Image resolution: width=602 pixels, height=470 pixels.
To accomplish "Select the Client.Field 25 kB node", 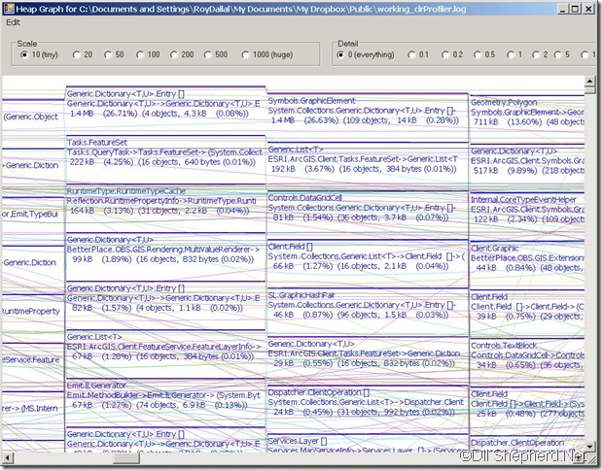I will 527,411.
